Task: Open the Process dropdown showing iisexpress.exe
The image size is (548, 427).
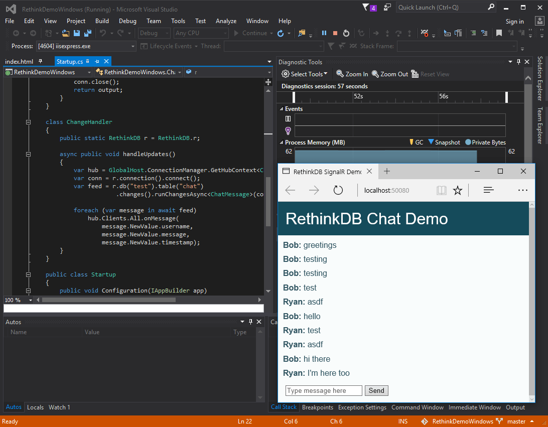Action: (x=133, y=46)
